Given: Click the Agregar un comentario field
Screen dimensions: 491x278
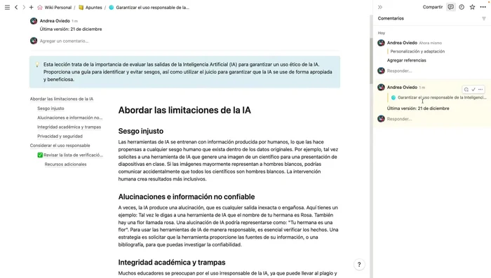Looking at the screenshot, I should 65,41.
